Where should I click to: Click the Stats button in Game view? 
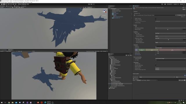click(101, 51)
